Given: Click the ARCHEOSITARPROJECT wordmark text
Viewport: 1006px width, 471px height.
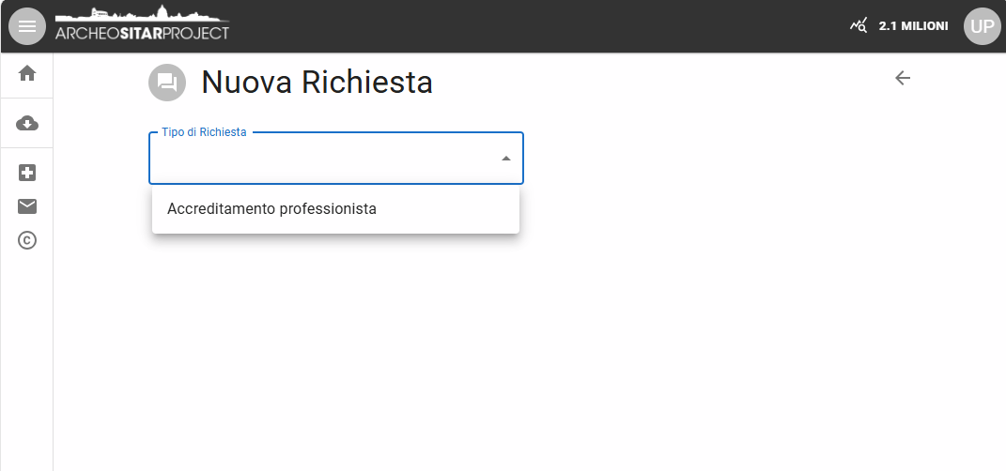Looking at the screenshot, I should click(x=142, y=34).
